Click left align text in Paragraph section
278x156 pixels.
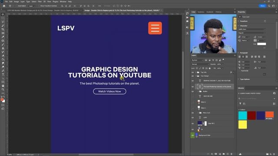(x=239, y=57)
